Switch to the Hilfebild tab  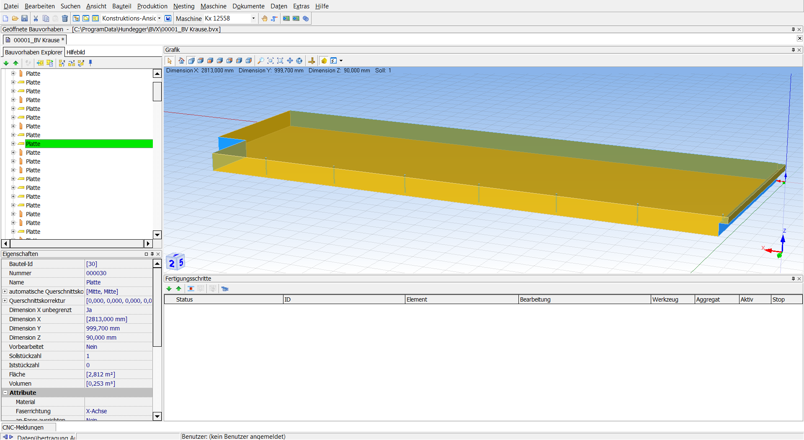76,52
